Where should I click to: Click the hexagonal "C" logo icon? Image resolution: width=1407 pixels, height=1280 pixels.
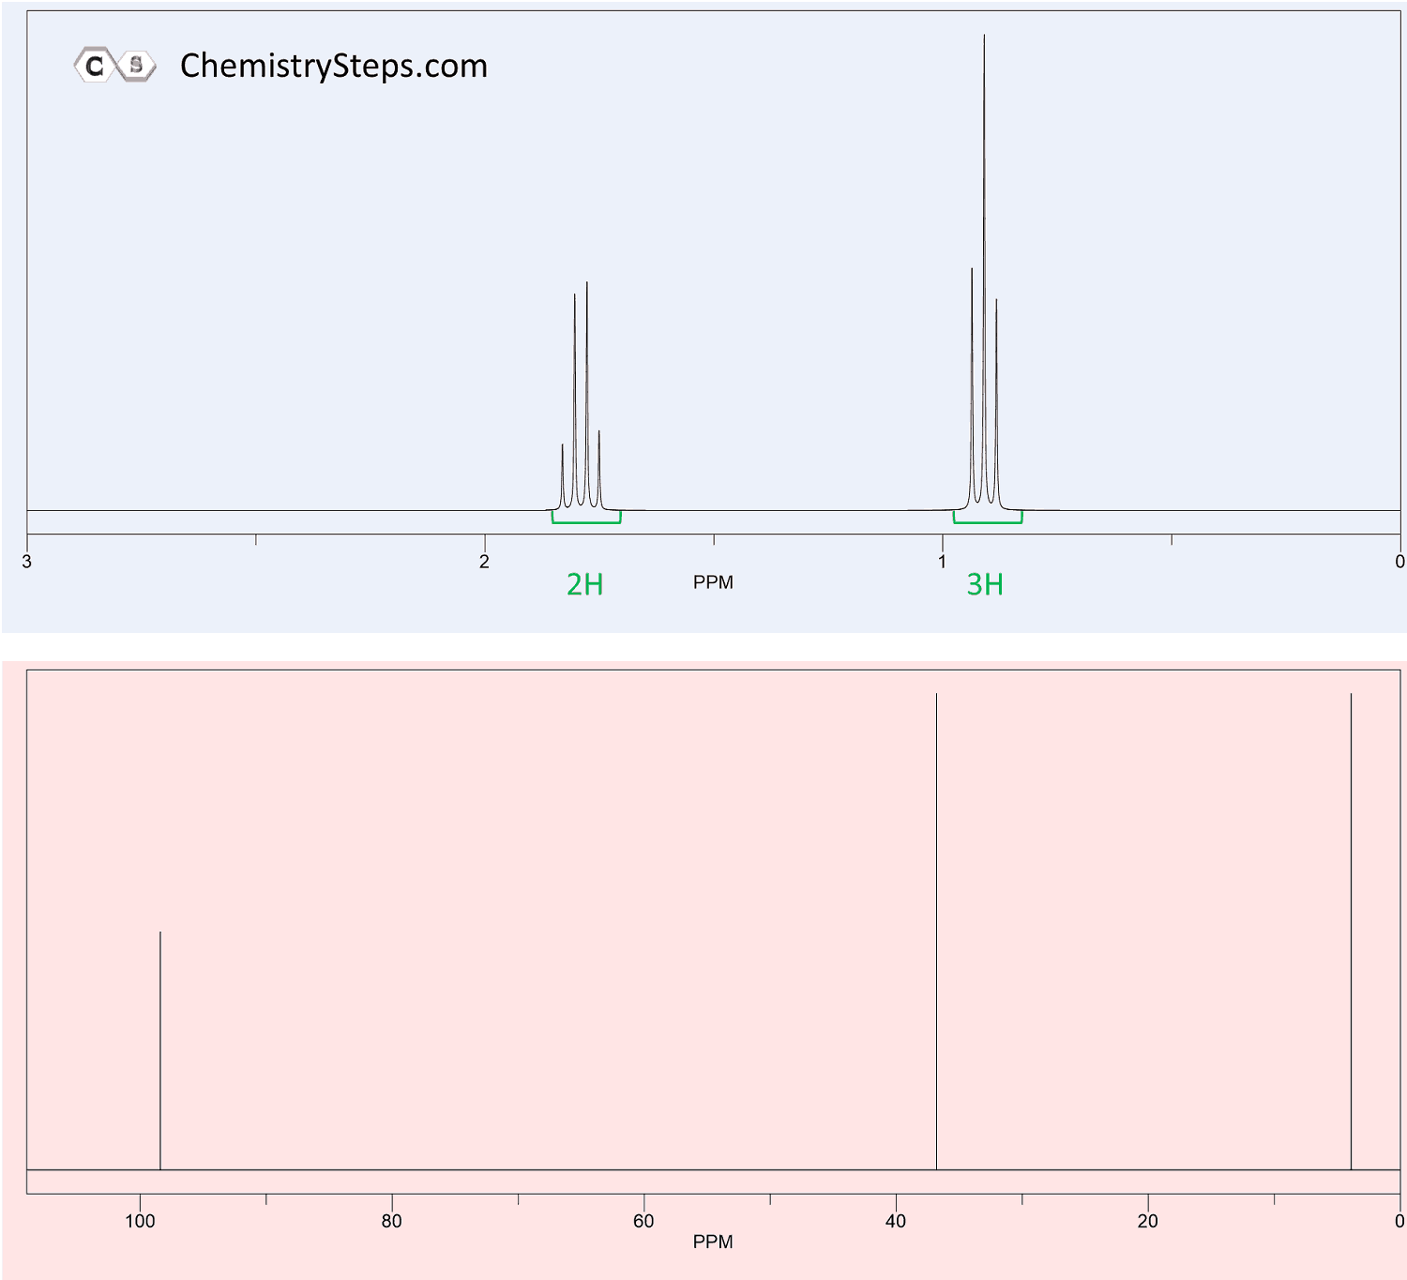[95, 66]
